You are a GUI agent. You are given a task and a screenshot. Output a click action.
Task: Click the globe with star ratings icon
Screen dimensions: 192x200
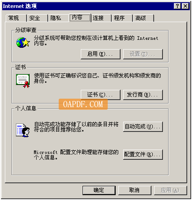[23, 42]
